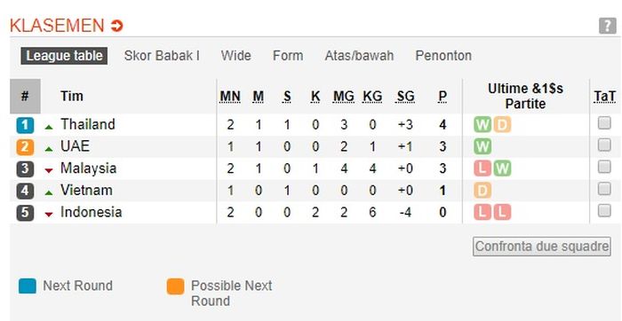
Task: Click Malaysia's red L result badge
Action: click(482, 169)
